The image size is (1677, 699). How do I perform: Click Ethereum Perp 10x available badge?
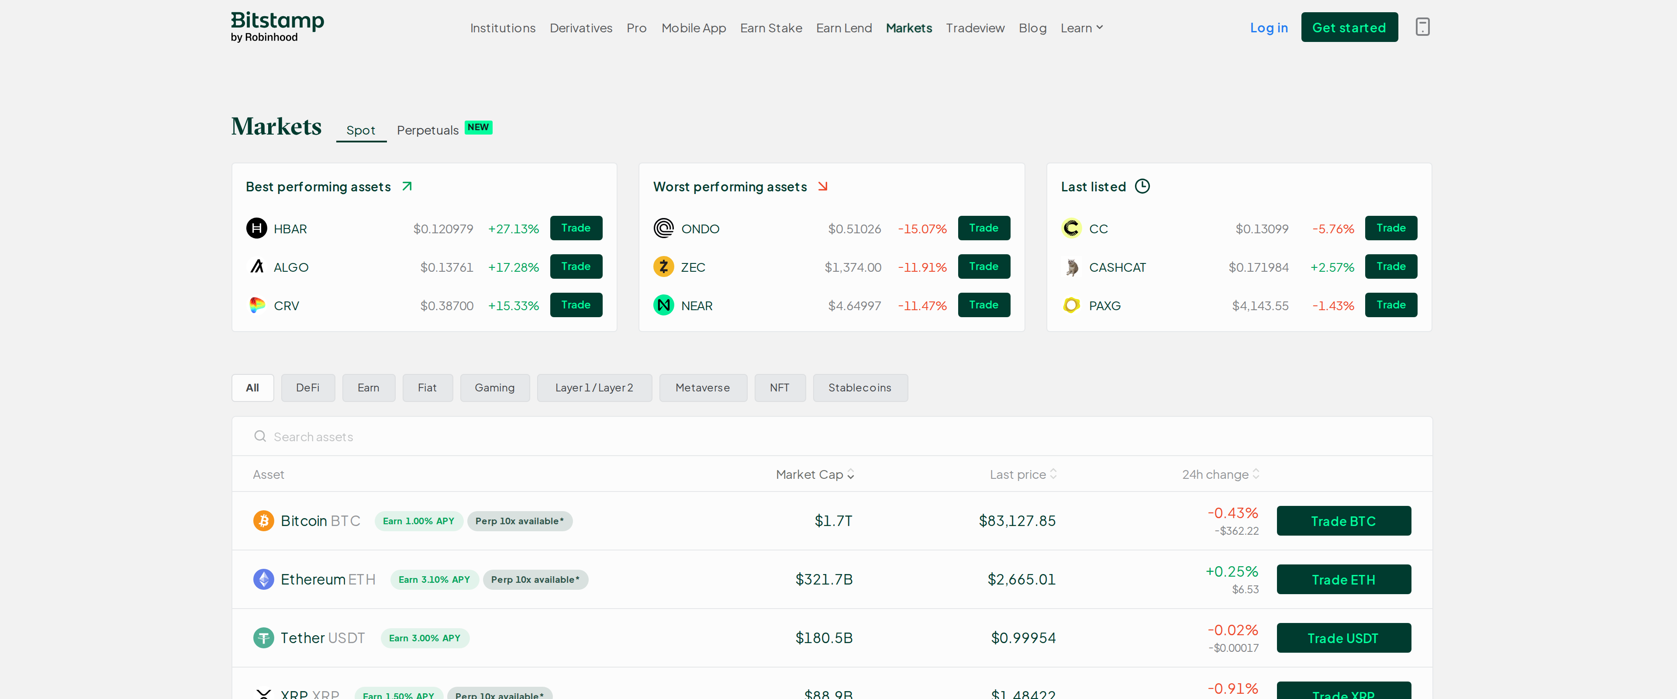[x=535, y=579]
